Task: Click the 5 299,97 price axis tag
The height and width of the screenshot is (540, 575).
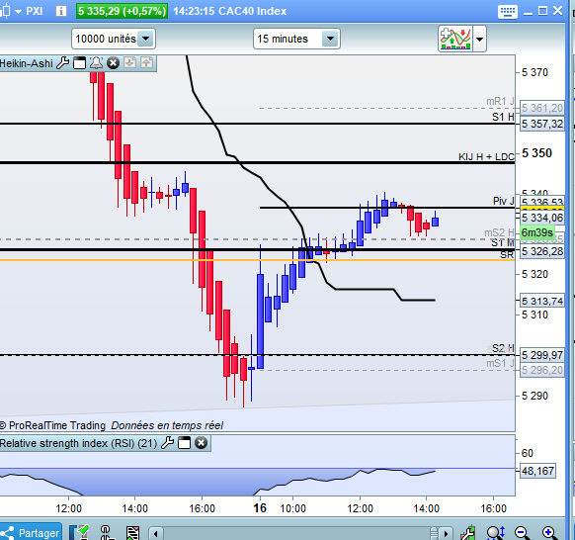Action: tap(542, 355)
